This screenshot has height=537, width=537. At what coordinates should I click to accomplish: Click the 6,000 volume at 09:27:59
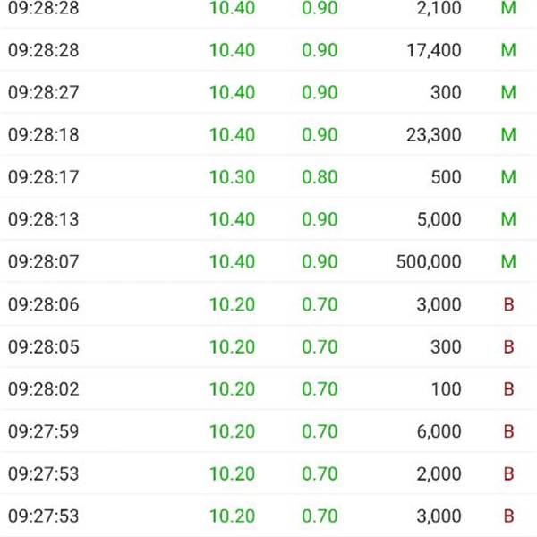click(439, 431)
